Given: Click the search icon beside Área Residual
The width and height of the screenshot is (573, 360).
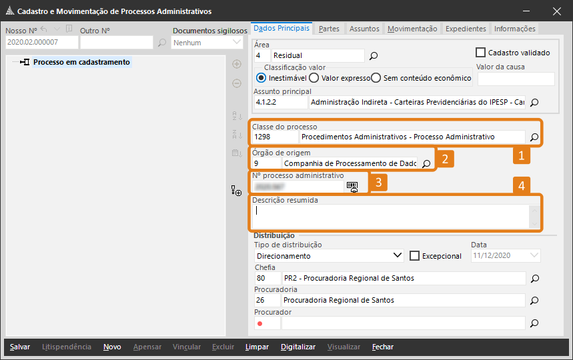Looking at the screenshot, I should 374,56.
